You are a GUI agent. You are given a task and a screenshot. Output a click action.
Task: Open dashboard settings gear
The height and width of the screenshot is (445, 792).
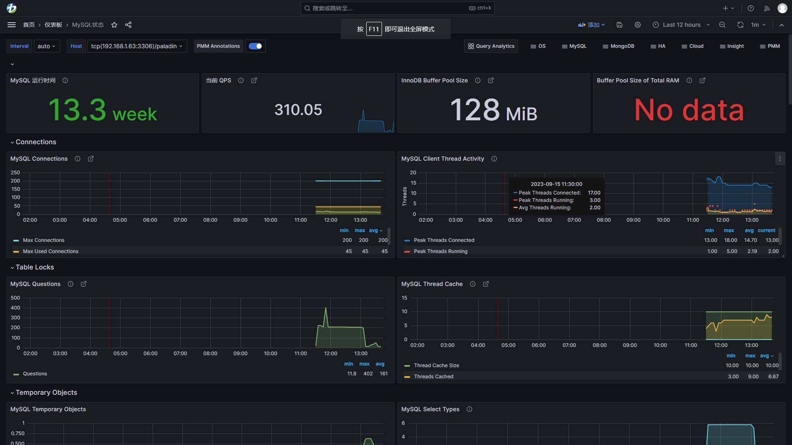pyautogui.click(x=638, y=25)
